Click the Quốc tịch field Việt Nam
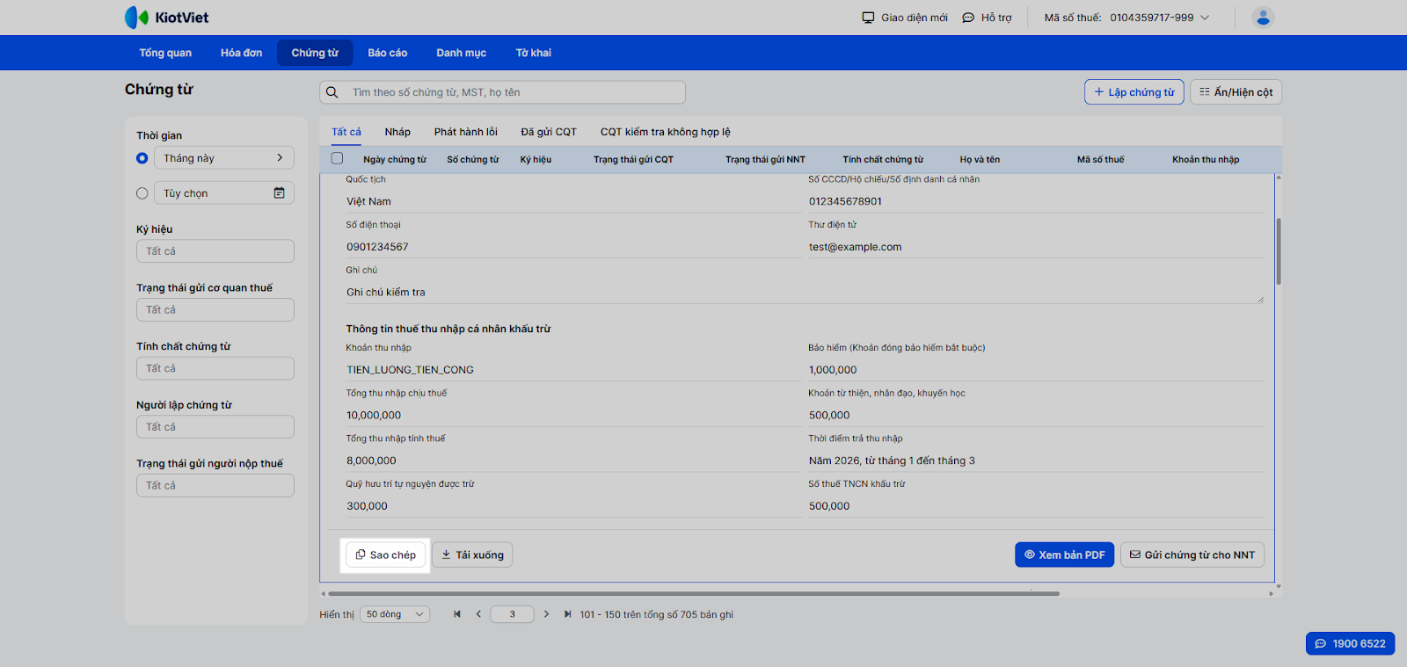The height and width of the screenshot is (667, 1407). [573, 201]
